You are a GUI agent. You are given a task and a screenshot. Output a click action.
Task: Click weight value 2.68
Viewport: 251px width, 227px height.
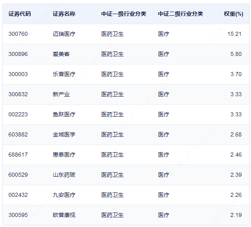236,134
